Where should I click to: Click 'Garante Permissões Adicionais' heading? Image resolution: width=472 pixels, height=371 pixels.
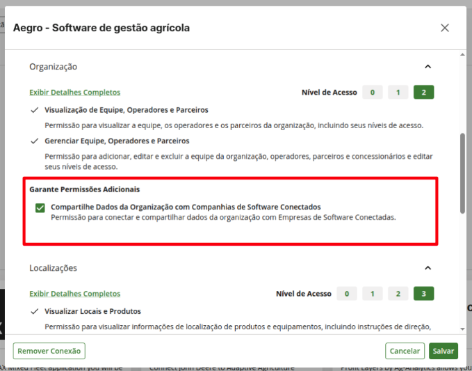point(85,189)
